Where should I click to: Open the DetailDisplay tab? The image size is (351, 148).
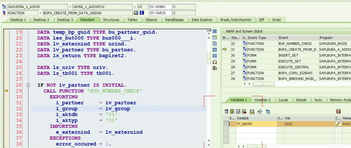point(174,20)
